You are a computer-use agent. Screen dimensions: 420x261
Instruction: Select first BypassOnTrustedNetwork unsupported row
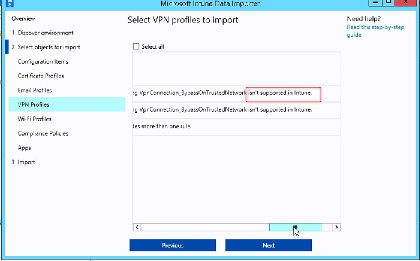coord(237,93)
